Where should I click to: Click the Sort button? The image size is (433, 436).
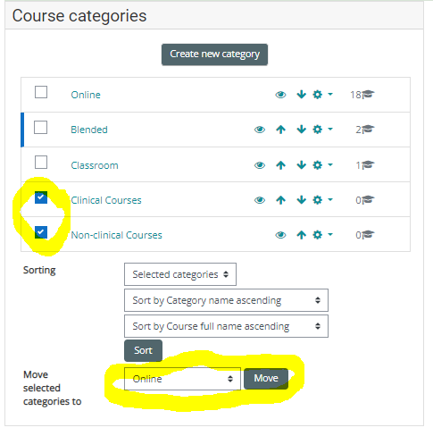point(143,350)
